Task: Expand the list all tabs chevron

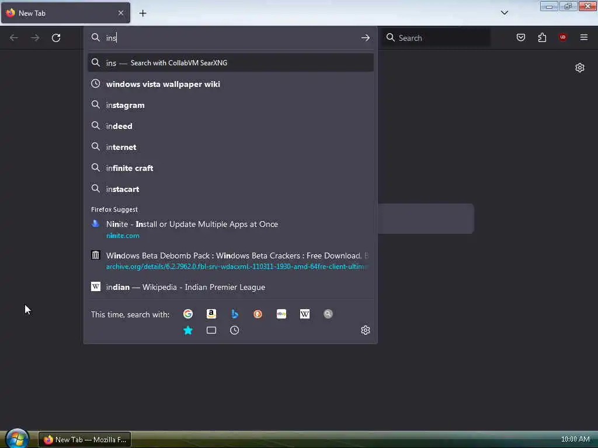Action: click(x=505, y=13)
